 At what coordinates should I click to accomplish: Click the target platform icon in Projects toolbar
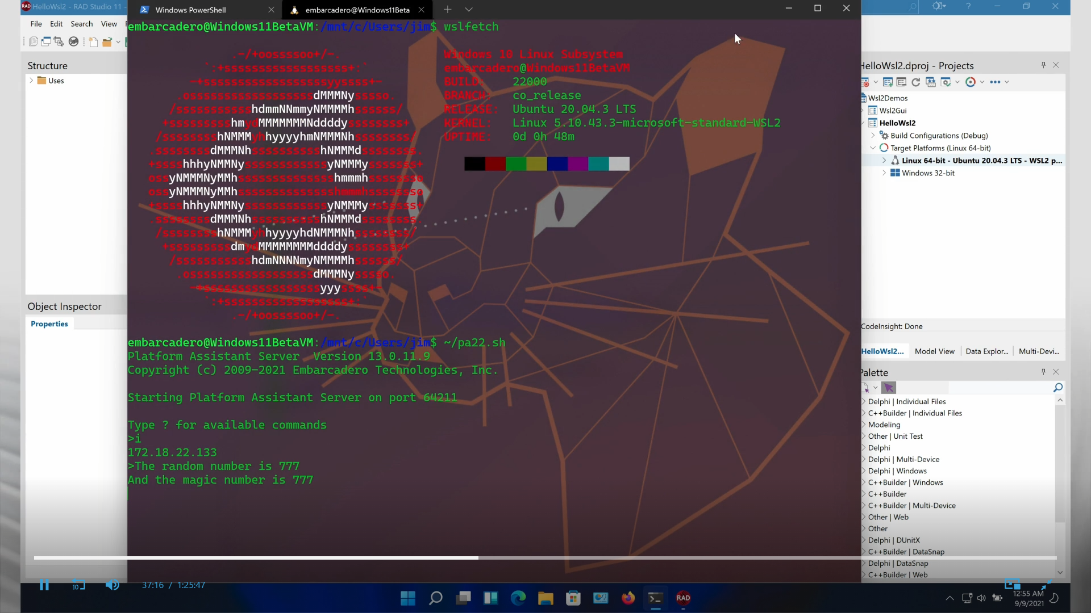[x=971, y=82]
